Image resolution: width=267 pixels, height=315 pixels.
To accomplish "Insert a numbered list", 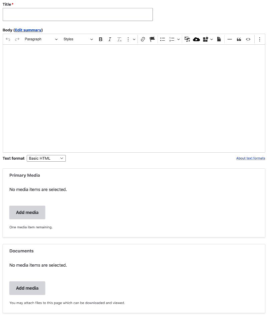I will (x=172, y=39).
